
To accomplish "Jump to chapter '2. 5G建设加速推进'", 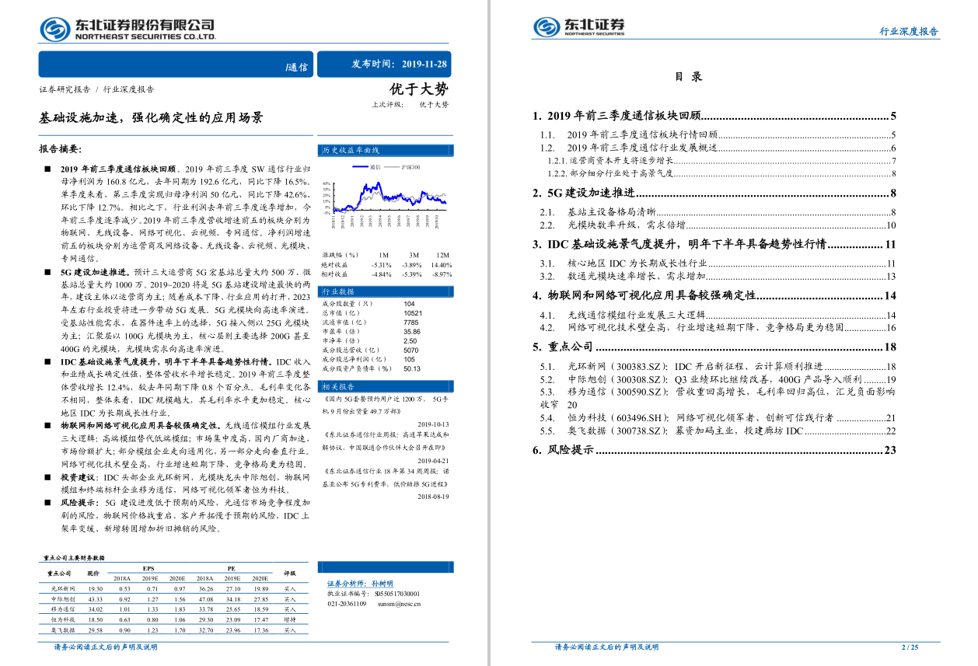I will pyautogui.click(x=714, y=194).
